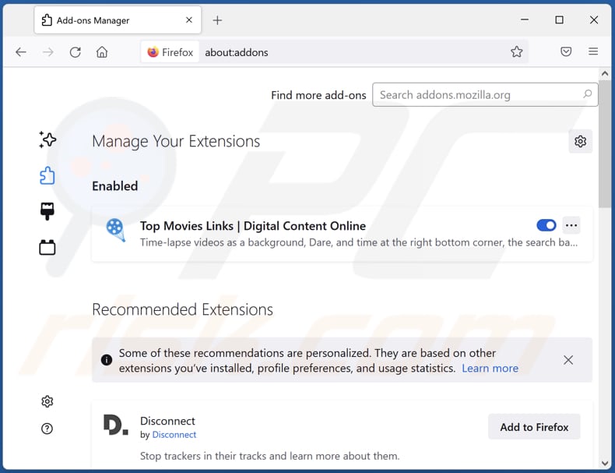Open Recommendations sidebar category
The height and width of the screenshot is (473, 615).
click(47, 139)
